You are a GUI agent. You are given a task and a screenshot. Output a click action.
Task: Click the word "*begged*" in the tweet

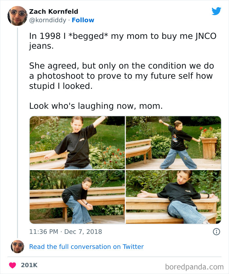[89, 36]
